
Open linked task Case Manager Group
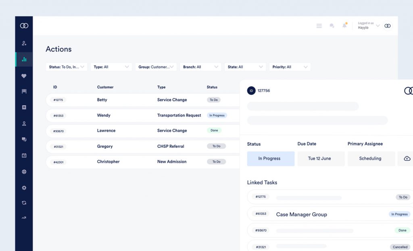(x=330, y=214)
